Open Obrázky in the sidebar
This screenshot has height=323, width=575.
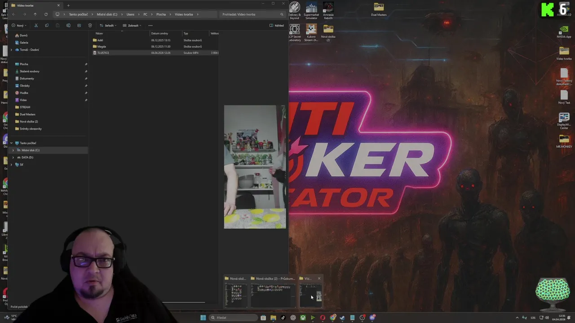click(24, 86)
